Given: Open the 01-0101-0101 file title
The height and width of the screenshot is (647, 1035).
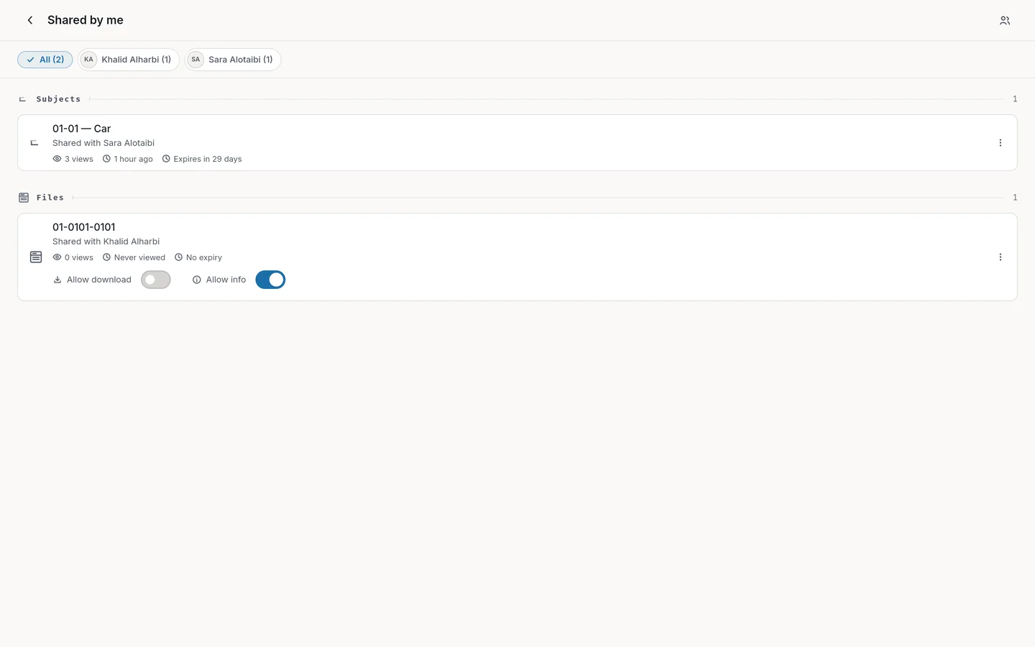Looking at the screenshot, I should (83, 227).
